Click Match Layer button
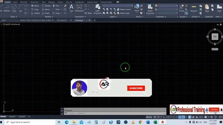The image size is (223, 125). tap(123, 13)
